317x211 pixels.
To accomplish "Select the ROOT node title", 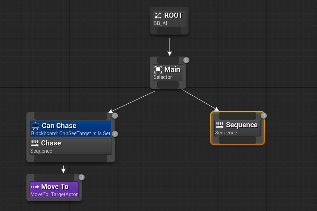I will click(x=174, y=15).
